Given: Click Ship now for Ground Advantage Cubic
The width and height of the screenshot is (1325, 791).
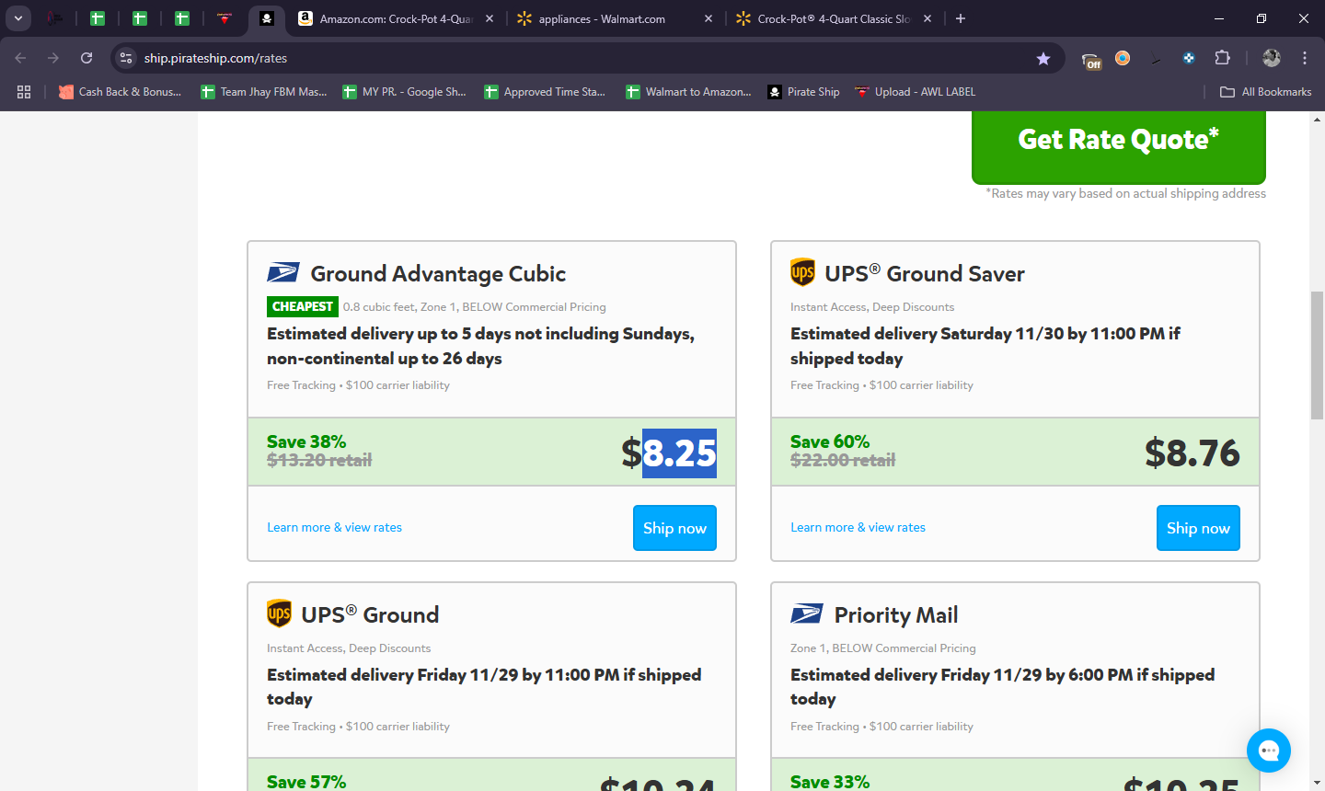Looking at the screenshot, I should tap(674, 528).
